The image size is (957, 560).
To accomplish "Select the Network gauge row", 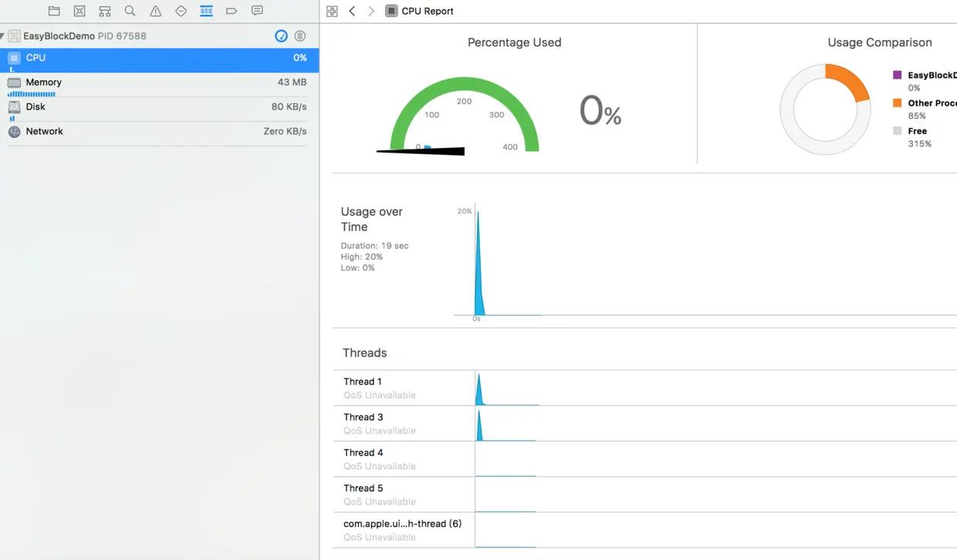I will click(x=159, y=132).
